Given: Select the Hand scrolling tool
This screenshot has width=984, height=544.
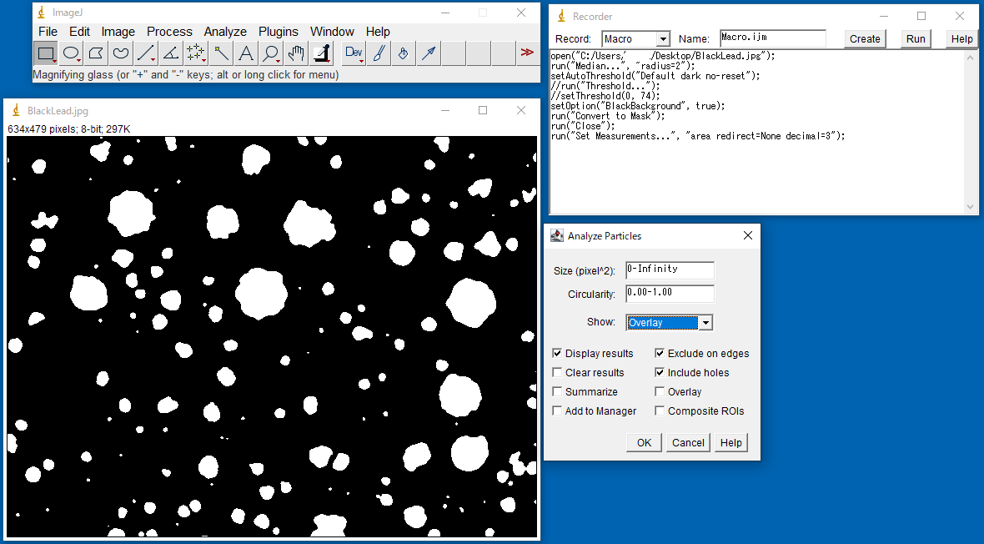Looking at the screenshot, I should tap(296, 53).
